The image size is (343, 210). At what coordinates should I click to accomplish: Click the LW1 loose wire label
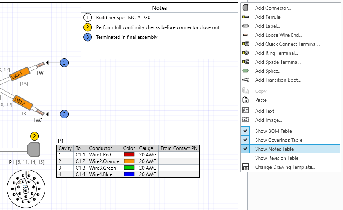click(41, 74)
